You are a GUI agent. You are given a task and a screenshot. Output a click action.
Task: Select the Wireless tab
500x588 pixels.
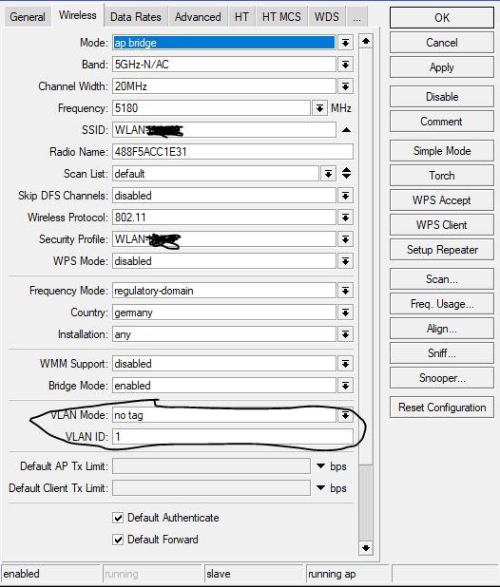[78, 15]
